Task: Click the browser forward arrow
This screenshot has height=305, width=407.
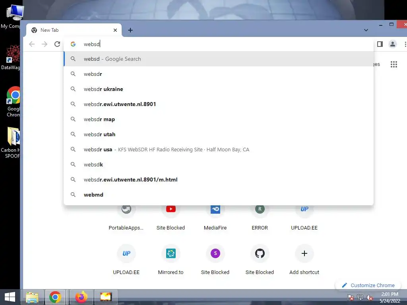Action: (x=45, y=44)
